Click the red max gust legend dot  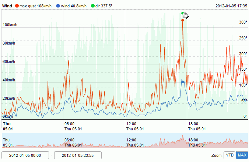[17, 6]
